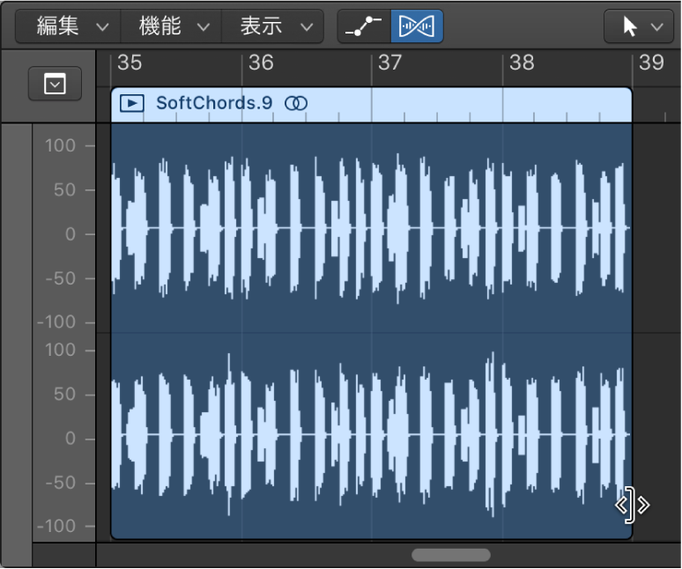Click bar 39 in the ruler

click(651, 63)
